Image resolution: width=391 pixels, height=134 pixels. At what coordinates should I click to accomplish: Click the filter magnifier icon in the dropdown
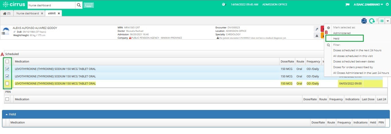pos(329,45)
